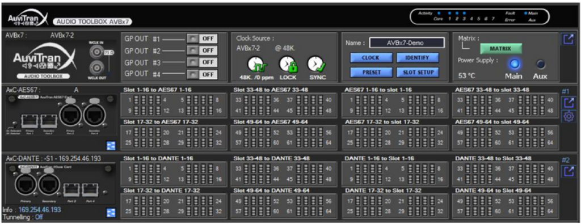Click the CLOCK button
The height and width of the screenshot is (224, 581).
click(371, 58)
